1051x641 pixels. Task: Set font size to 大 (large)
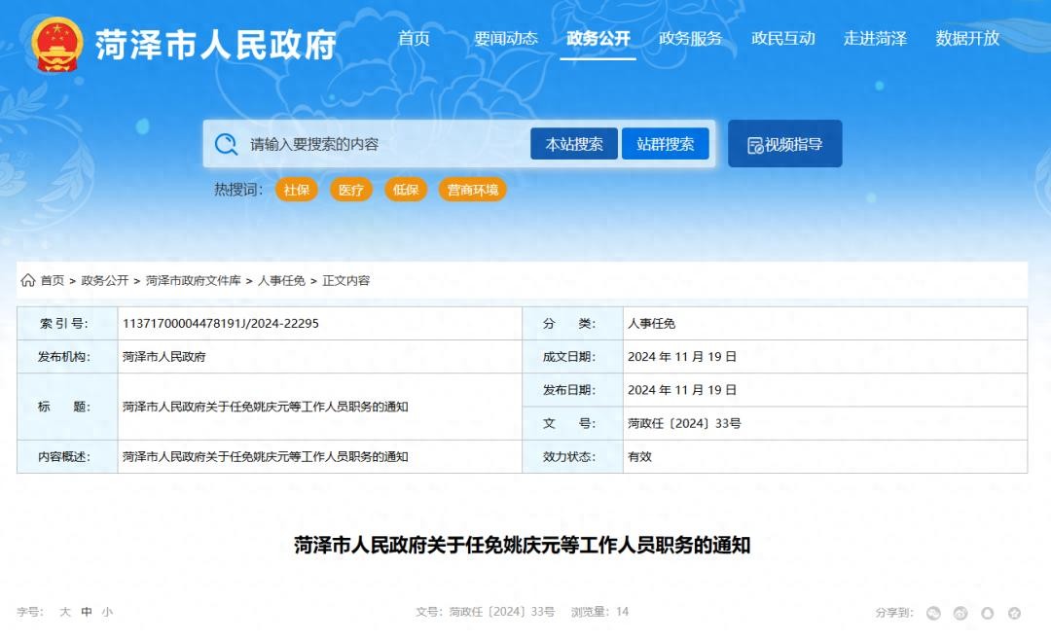click(65, 612)
